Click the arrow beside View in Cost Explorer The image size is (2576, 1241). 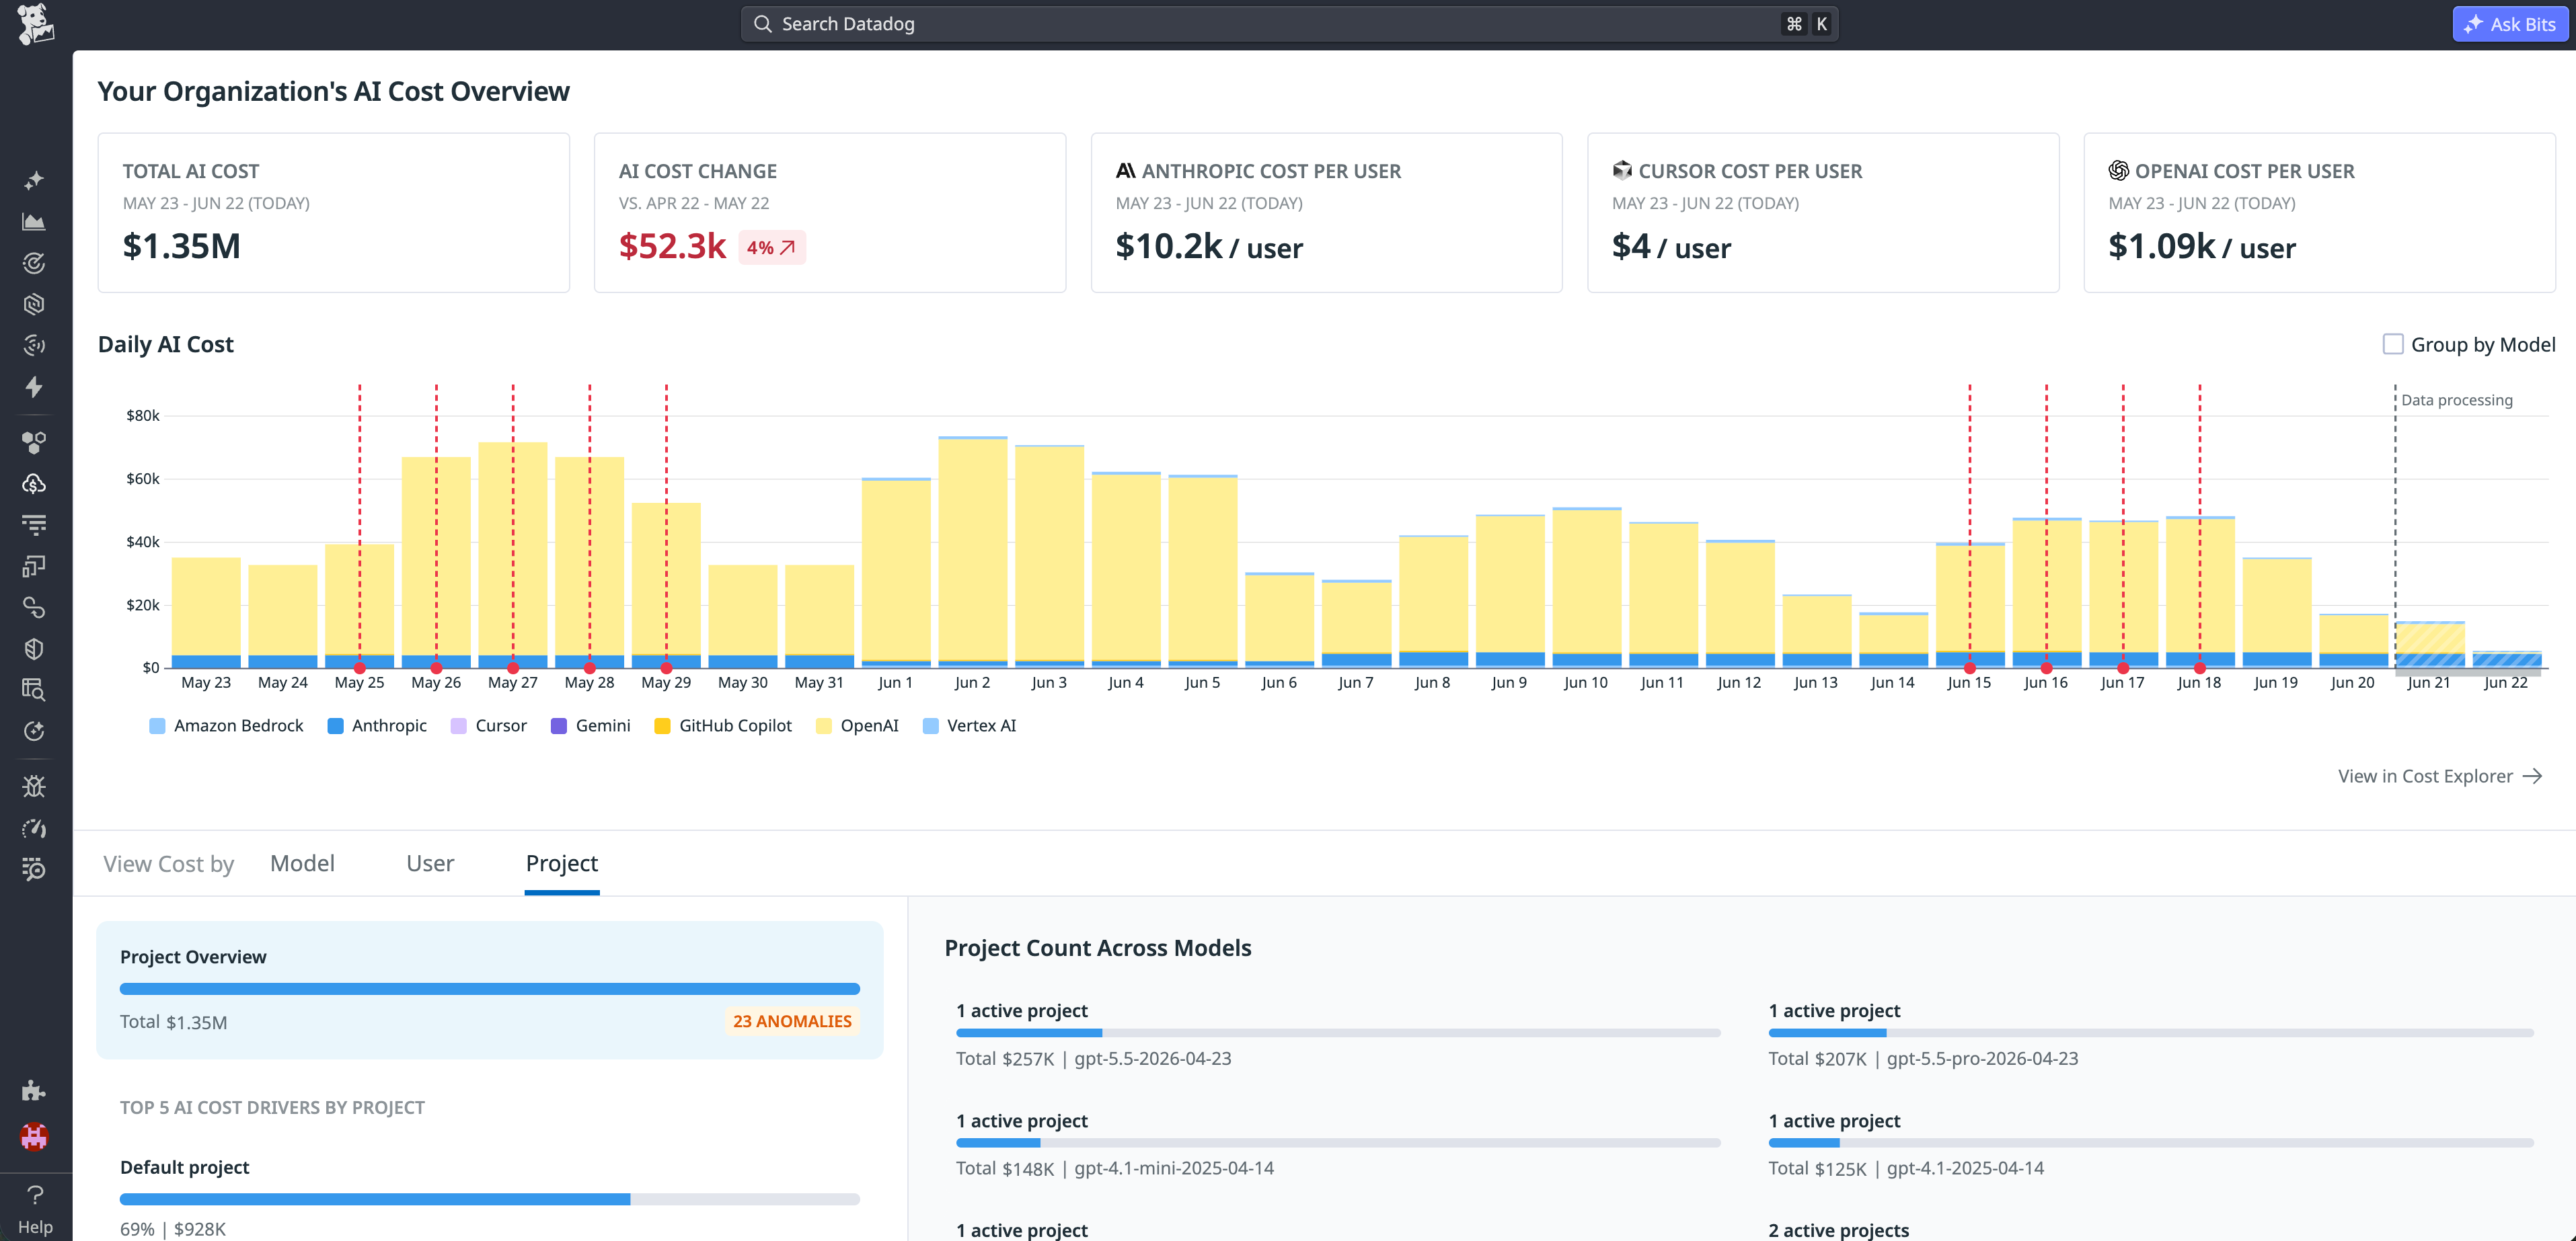[2532, 776]
